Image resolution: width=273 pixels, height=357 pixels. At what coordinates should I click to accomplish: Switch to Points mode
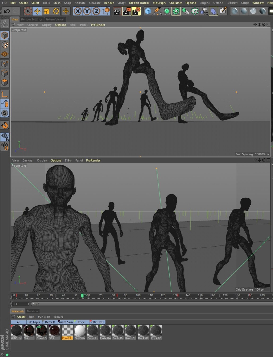[x=5, y=64]
